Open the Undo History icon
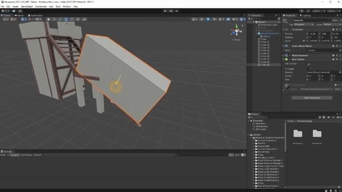This screenshot has width=342, height=192. (x=301, y=11)
